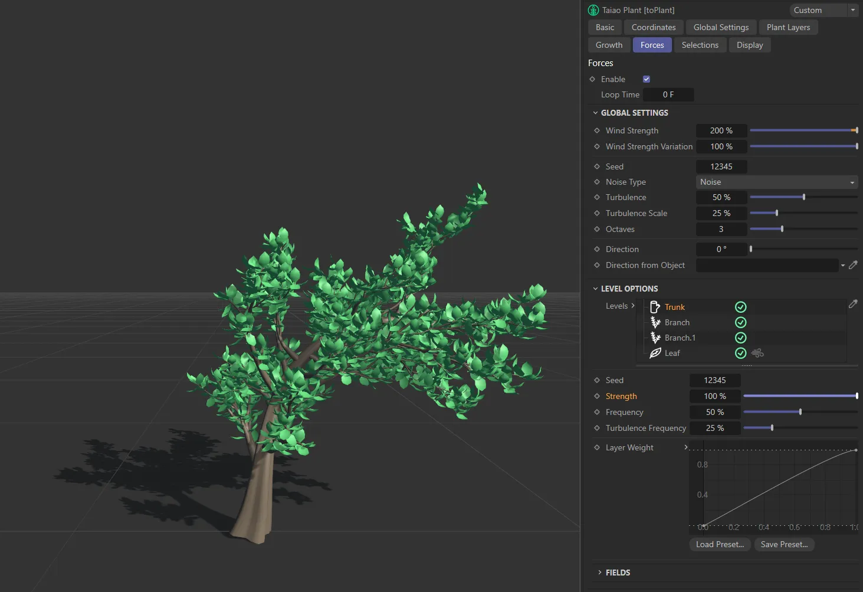The width and height of the screenshot is (863, 592).
Task: Click the wind icon next to Leaf
Action: (758, 353)
